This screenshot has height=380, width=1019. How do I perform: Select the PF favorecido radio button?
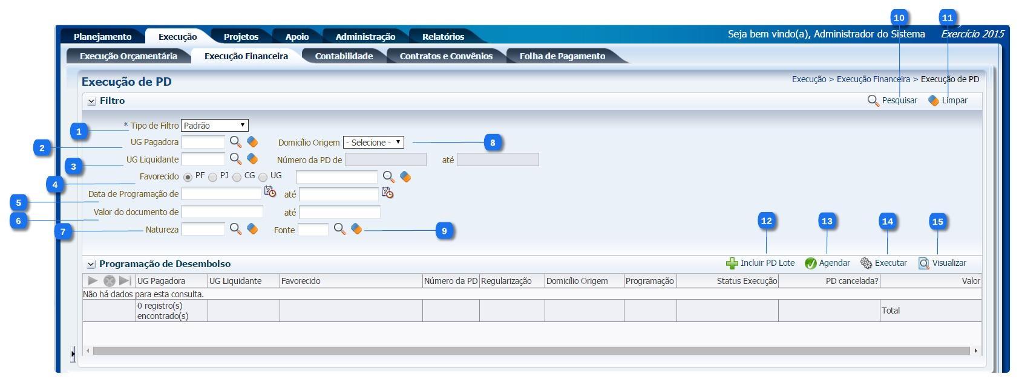(188, 177)
